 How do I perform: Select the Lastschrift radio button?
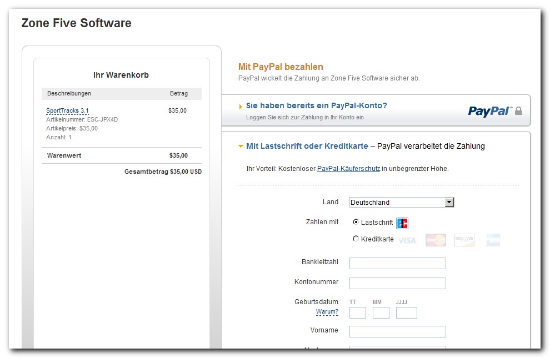[x=356, y=222]
